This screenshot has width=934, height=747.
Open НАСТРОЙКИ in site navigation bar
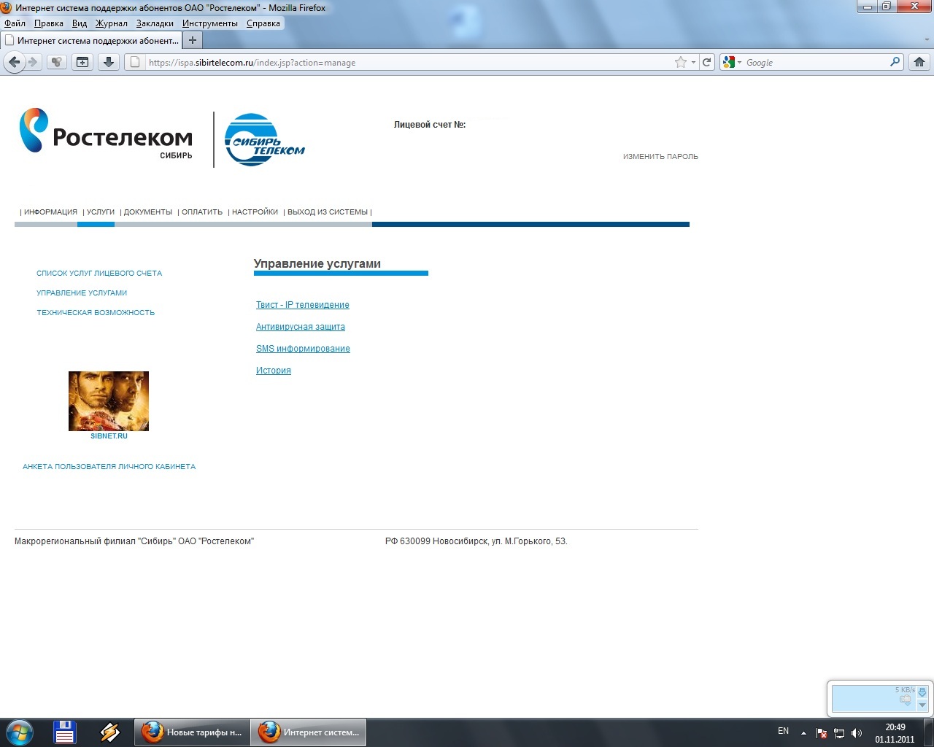(x=255, y=212)
